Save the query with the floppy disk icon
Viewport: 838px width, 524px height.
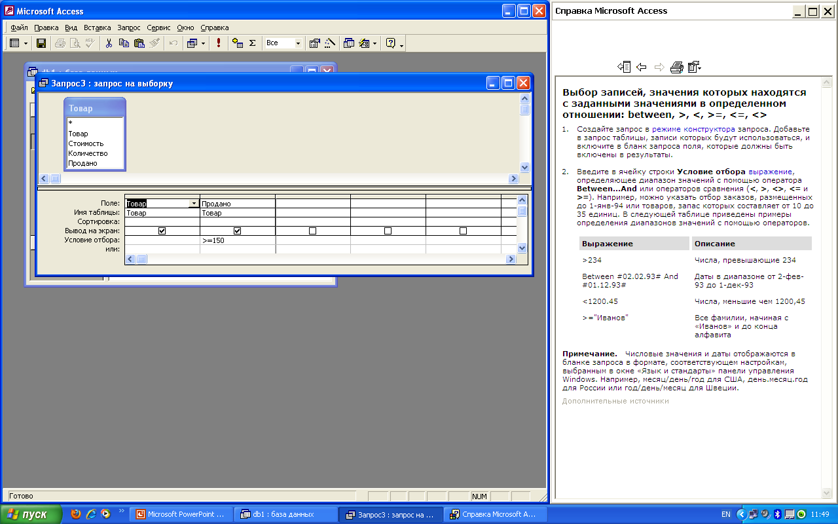tap(41, 43)
